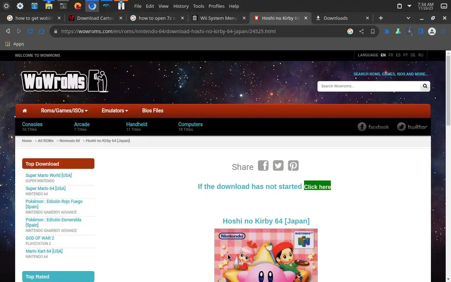The image size is (451, 282).
Task: Click the green Click here download button
Action: click(317, 186)
